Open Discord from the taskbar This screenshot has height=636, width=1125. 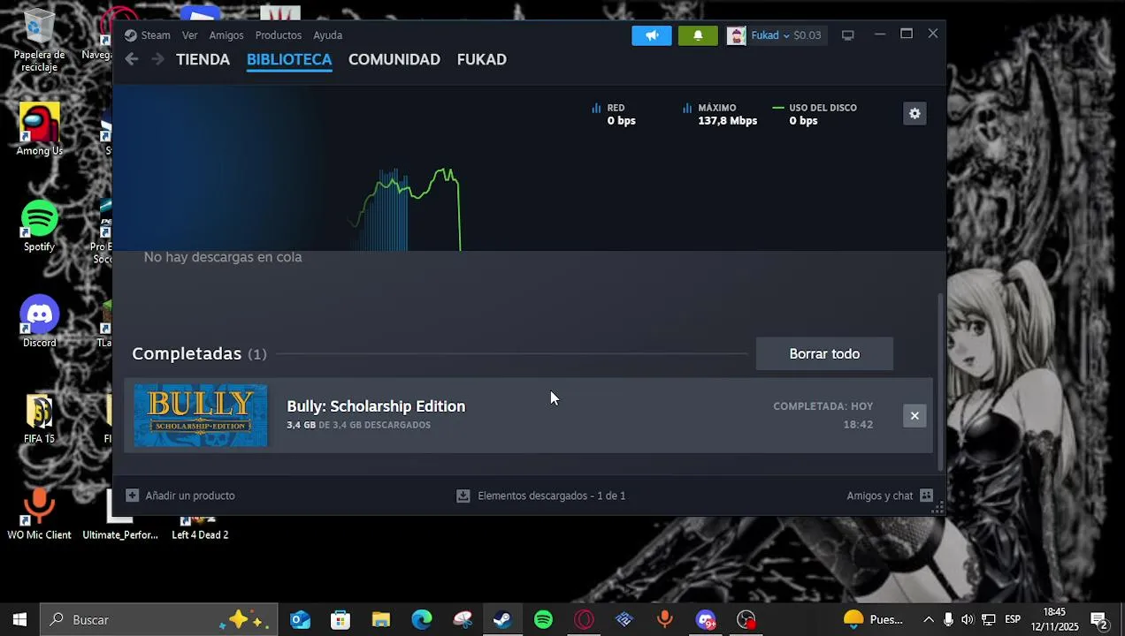pos(706,620)
